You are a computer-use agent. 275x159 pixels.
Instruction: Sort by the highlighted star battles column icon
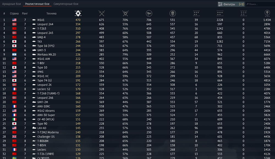click(78, 13)
